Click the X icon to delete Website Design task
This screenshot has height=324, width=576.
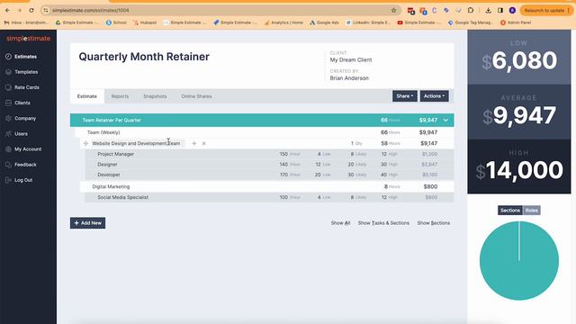(204, 143)
